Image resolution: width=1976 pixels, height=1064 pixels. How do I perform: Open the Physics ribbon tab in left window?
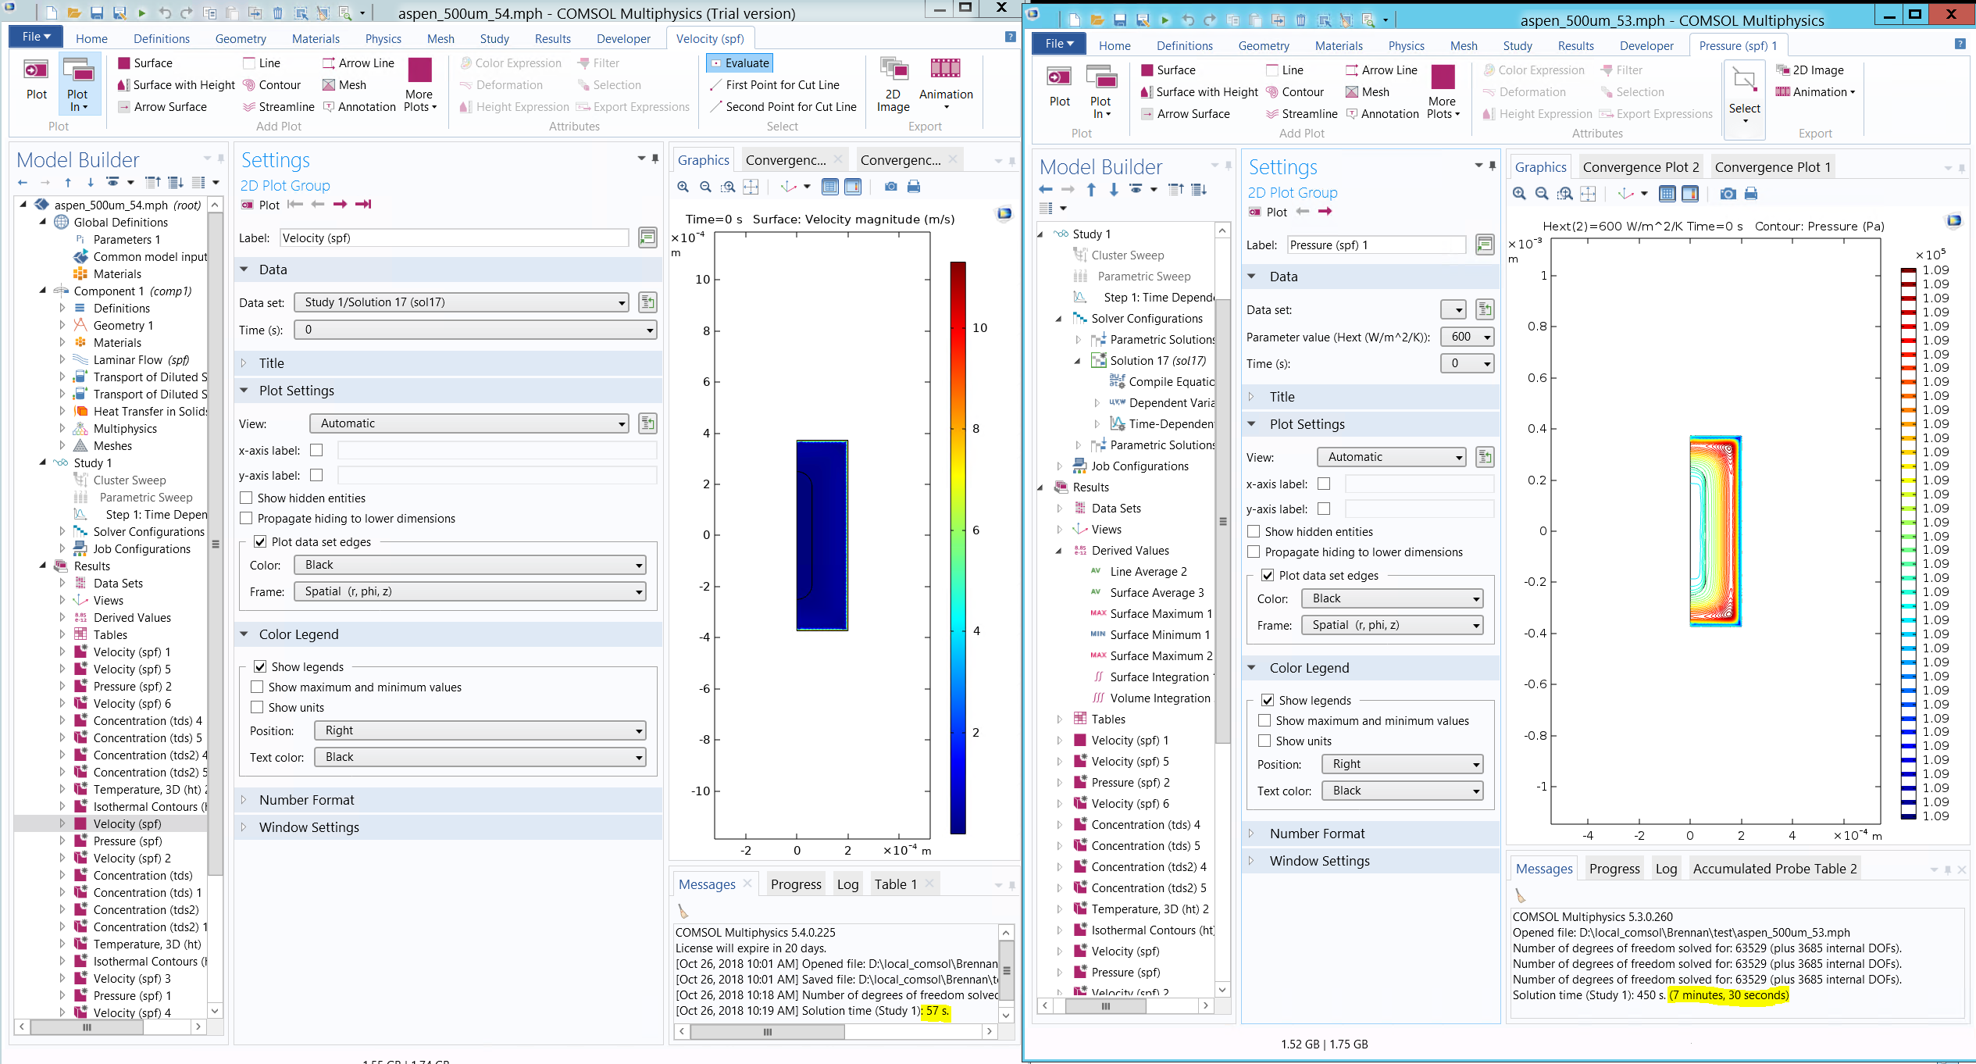[383, 39]
